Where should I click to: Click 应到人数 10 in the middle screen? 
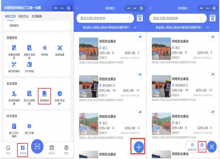pyautogui.click(x=108, y=90)
